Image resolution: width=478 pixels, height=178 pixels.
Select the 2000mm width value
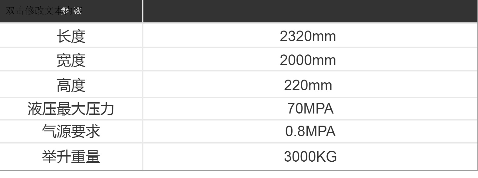tap(308, 60)
